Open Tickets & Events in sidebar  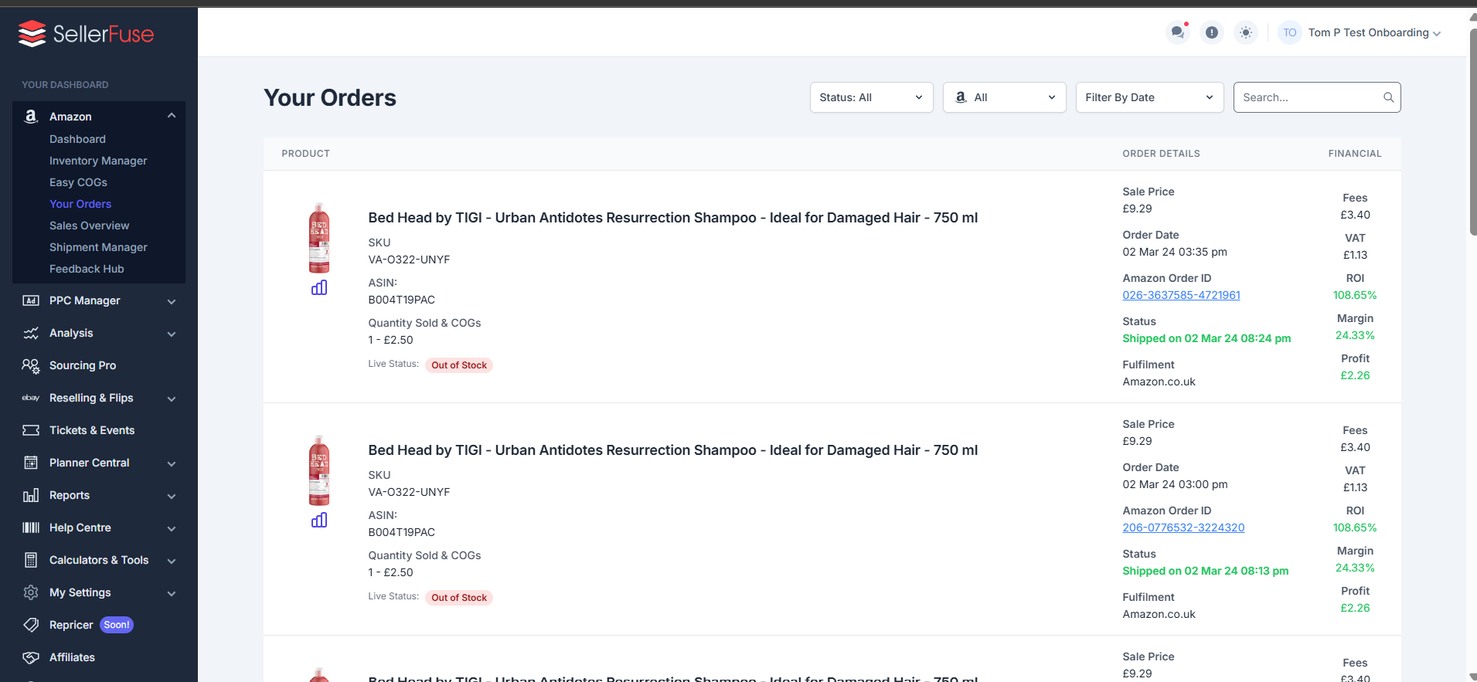(x=91, y=430)
